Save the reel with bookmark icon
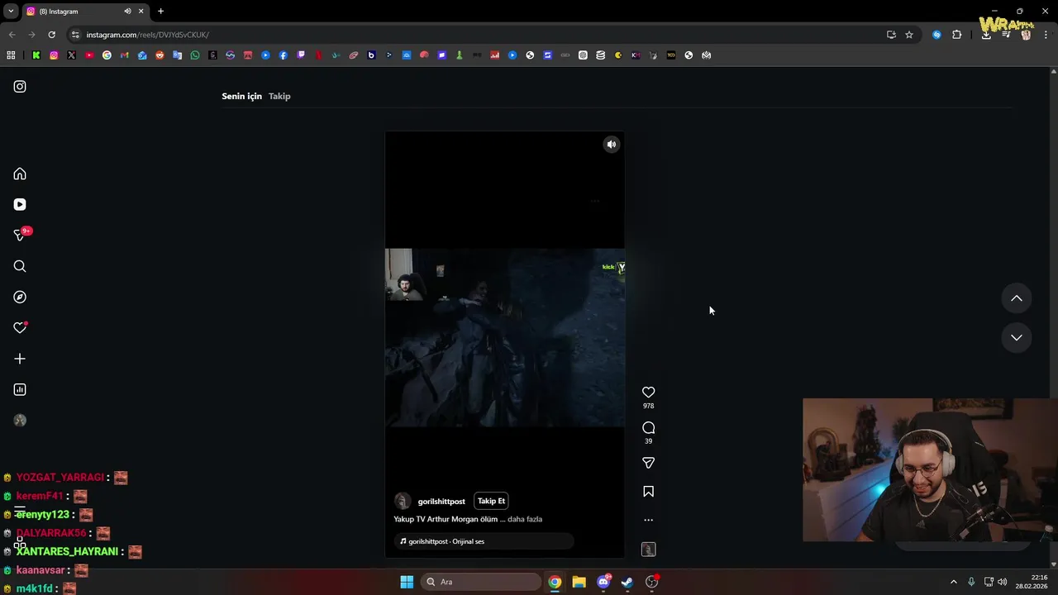Screen dimensions: 1058x595 click(648, 492)
